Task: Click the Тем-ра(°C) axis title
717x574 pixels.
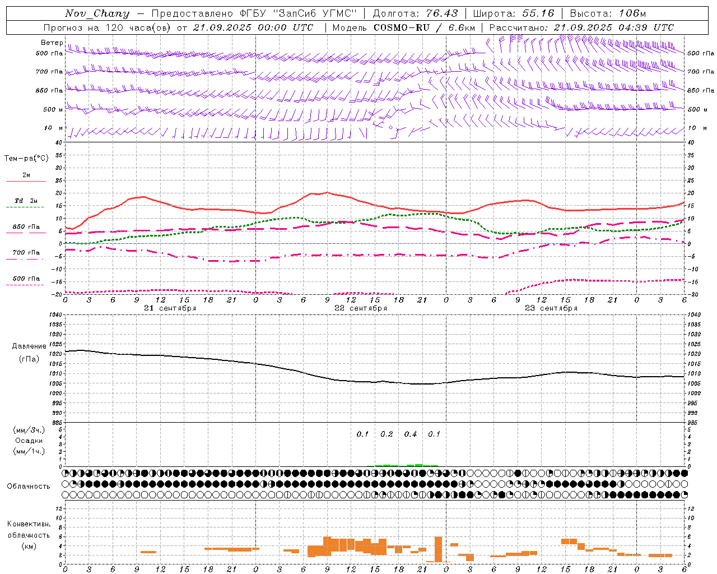Action: [26, 159]
